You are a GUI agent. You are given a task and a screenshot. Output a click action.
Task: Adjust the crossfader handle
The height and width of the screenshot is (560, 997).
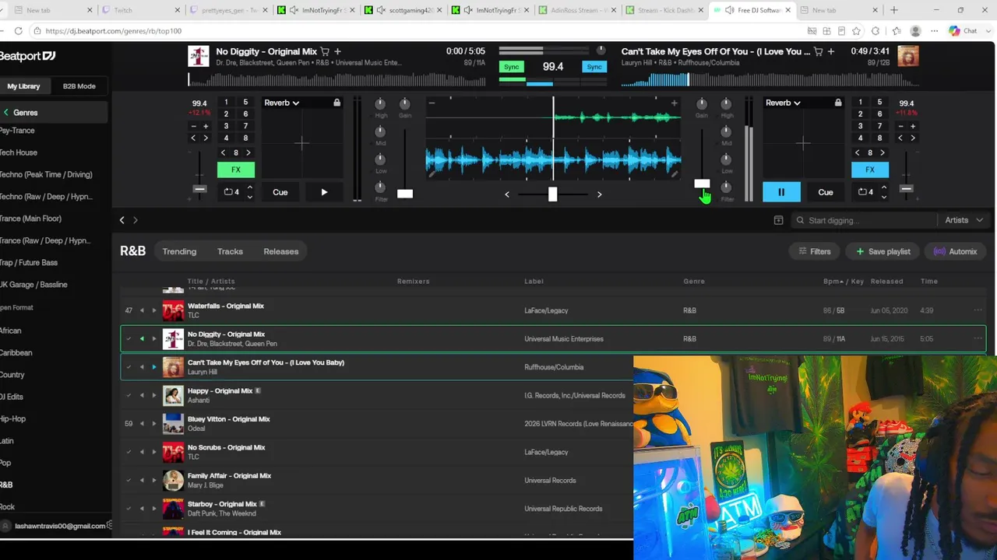552,194
